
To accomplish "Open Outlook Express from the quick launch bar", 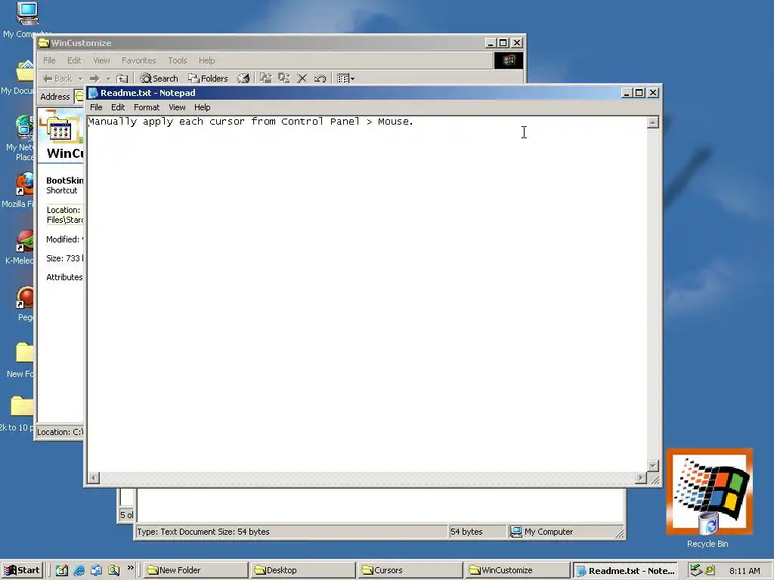I will tap(96, 570).
